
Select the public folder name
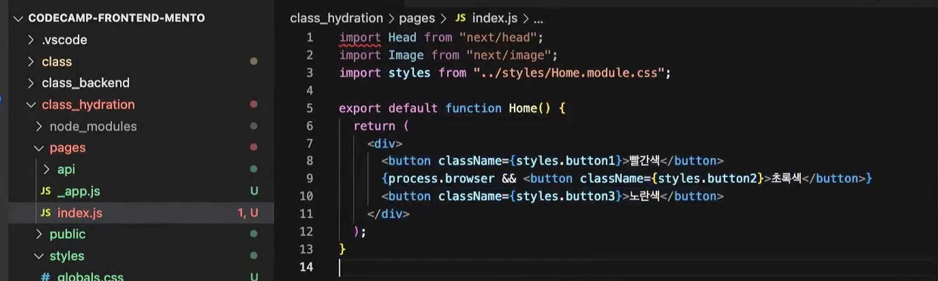pos(67,234)
